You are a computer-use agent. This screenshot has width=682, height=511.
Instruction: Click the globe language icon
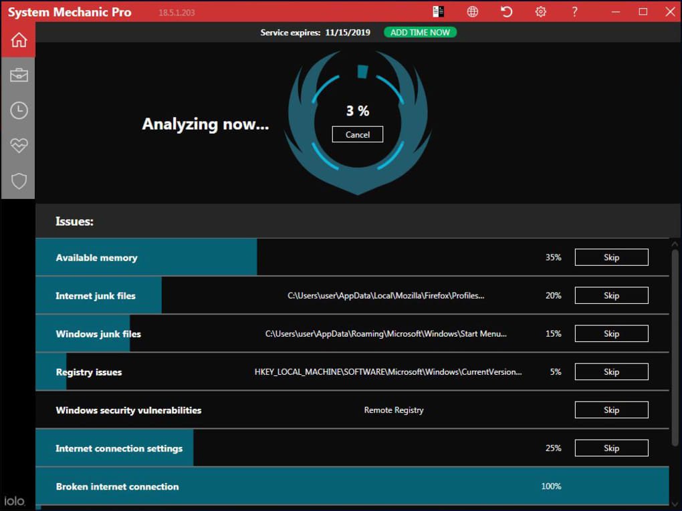point(473,11)
